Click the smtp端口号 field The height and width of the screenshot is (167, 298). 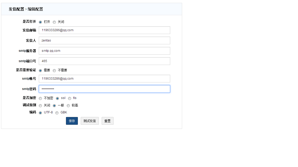104,61
